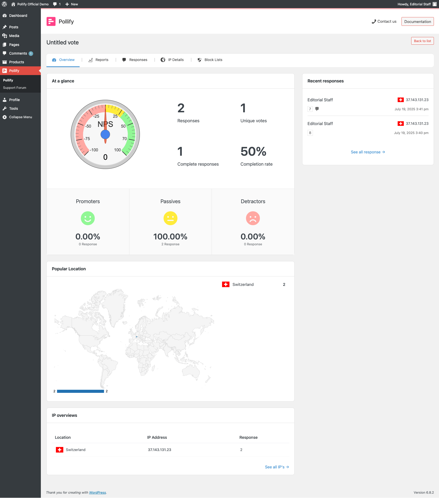Click Switzerland row in IP overviews table

coord(170,450)
